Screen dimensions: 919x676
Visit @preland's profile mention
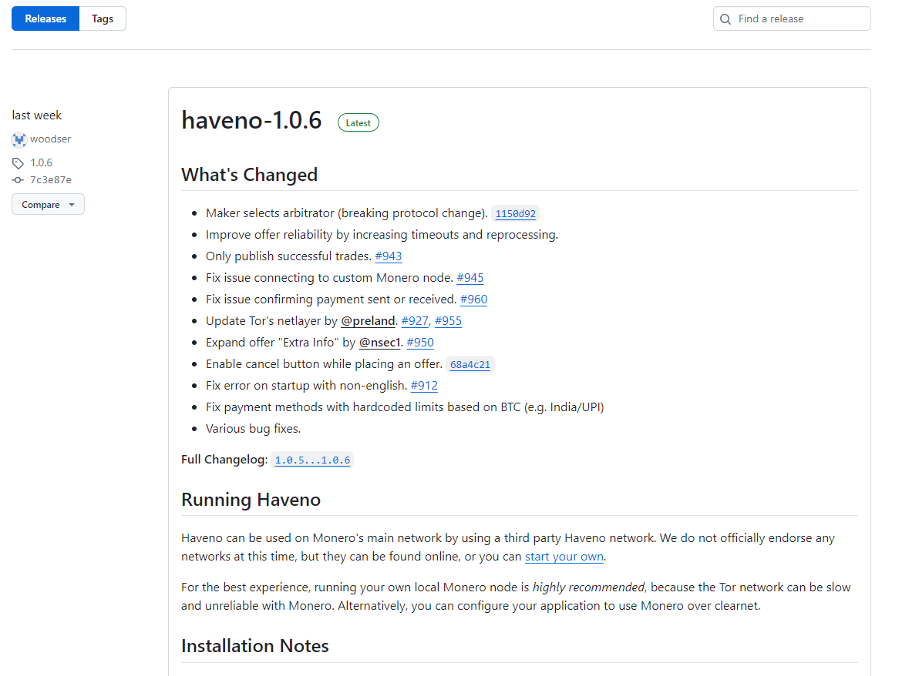coord(368,321)
